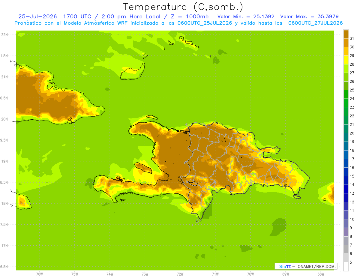Click colorbar segment between 8 and 9
The height and width of the screenshot is (278, 360).
pyautogui.click(x=346, y=232)
